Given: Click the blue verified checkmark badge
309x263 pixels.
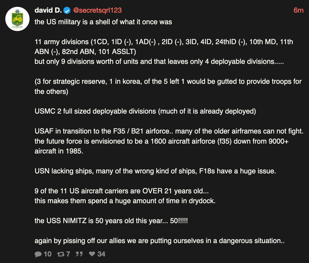Looking at the screenshot, I should (67, 11).
